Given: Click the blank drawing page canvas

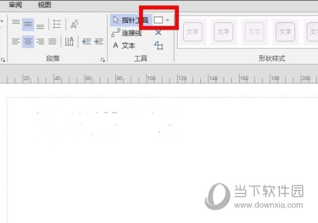Looking at the screenshot, I should 163,160.
